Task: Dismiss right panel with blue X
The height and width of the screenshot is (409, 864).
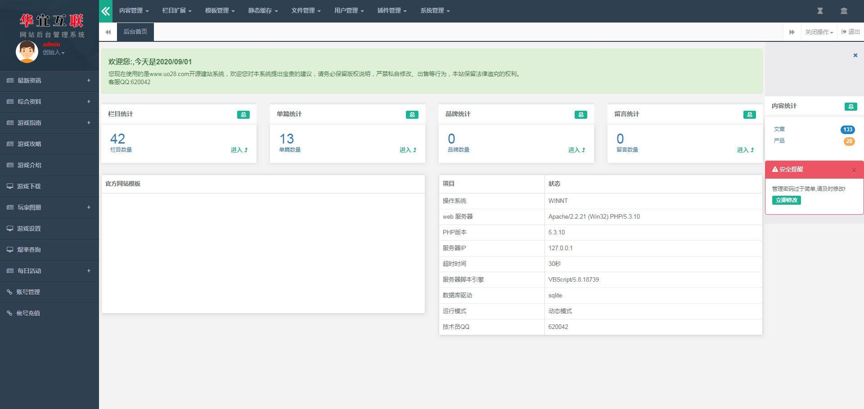Action: tap(855, 55)
